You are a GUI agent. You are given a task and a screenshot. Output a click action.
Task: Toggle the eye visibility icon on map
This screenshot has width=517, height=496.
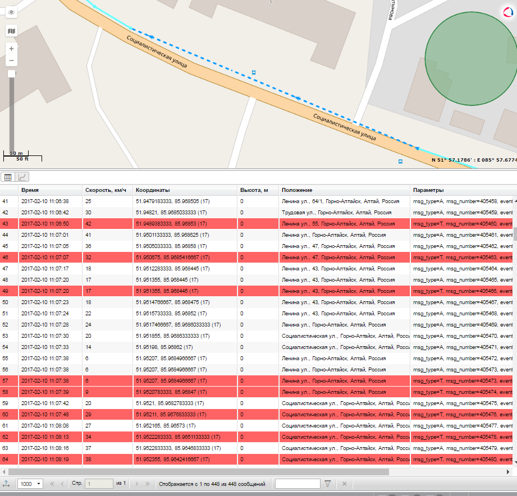click(12, 11)
